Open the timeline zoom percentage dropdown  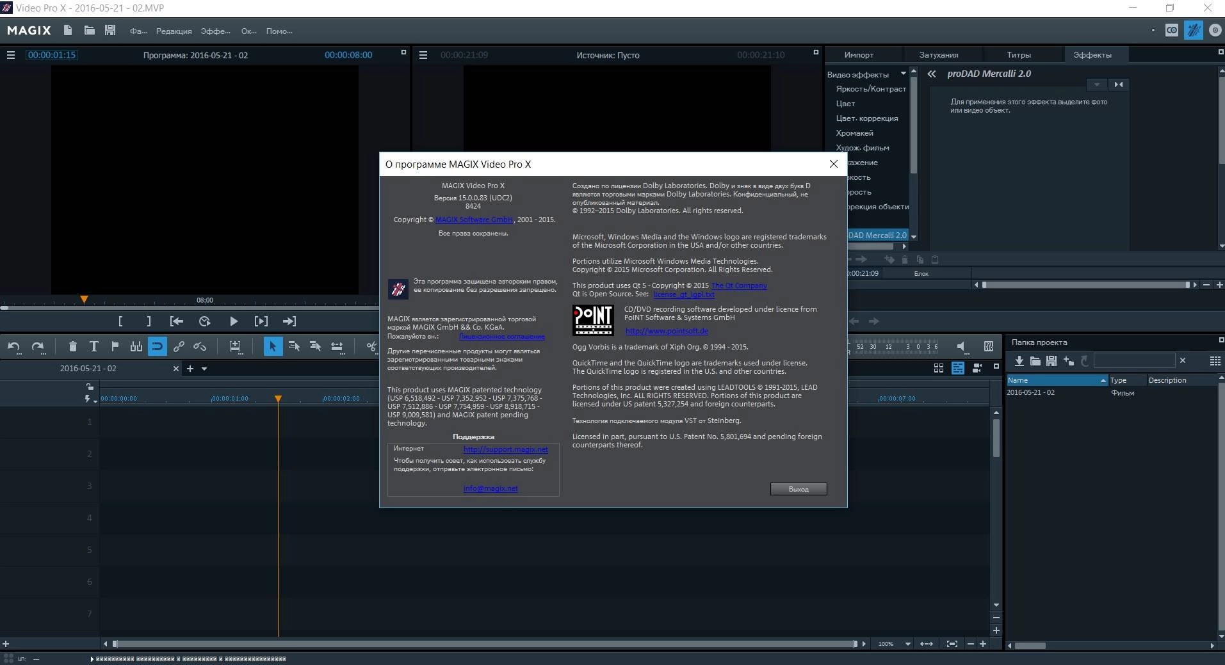point(907,644)
